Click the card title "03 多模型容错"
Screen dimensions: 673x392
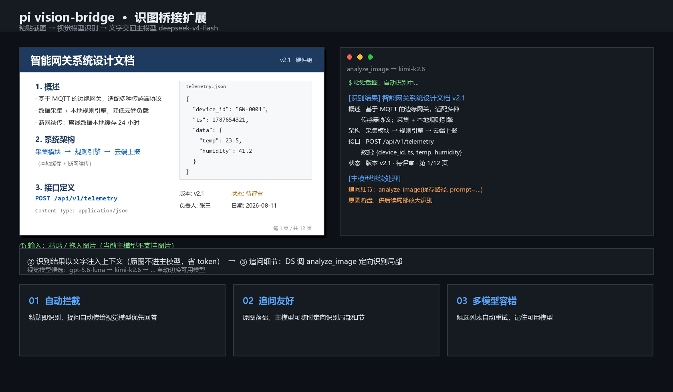[x=487, y=301]
